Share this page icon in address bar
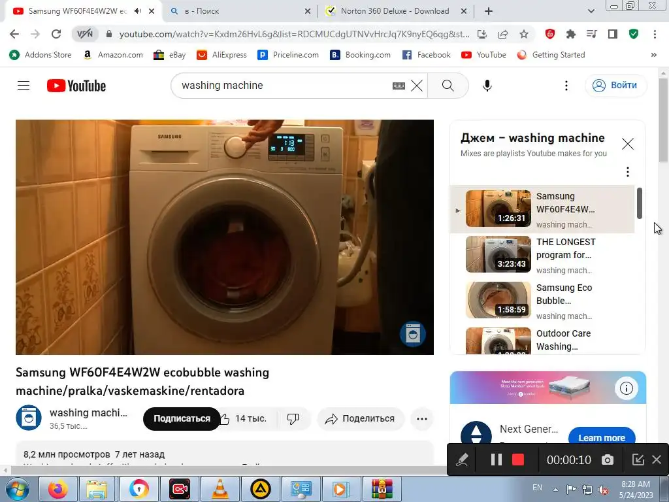 click(x=503, y=34)
